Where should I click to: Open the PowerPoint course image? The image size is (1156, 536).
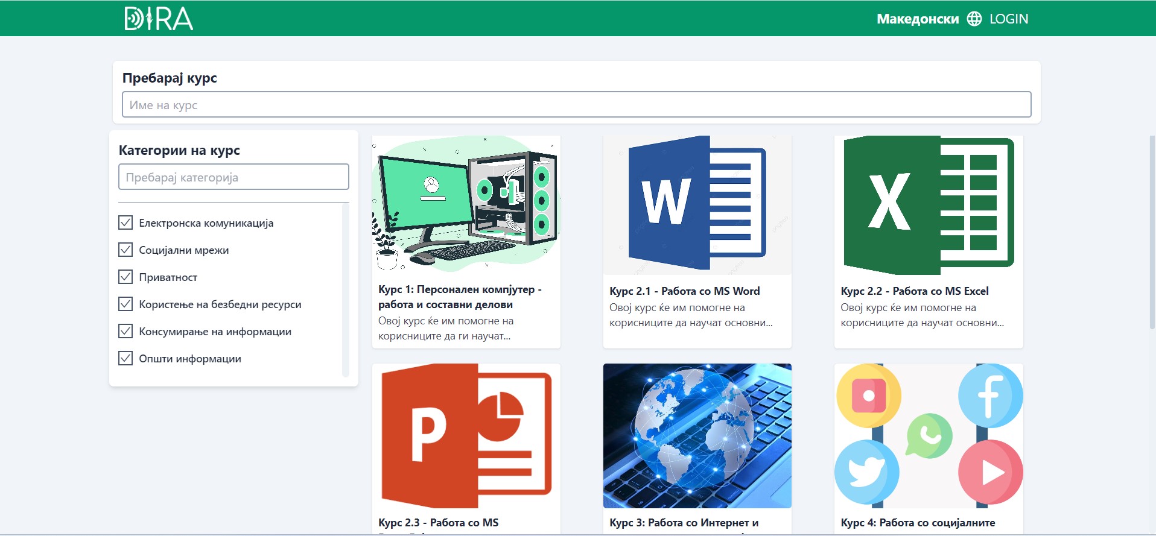(x=466, y=435)
